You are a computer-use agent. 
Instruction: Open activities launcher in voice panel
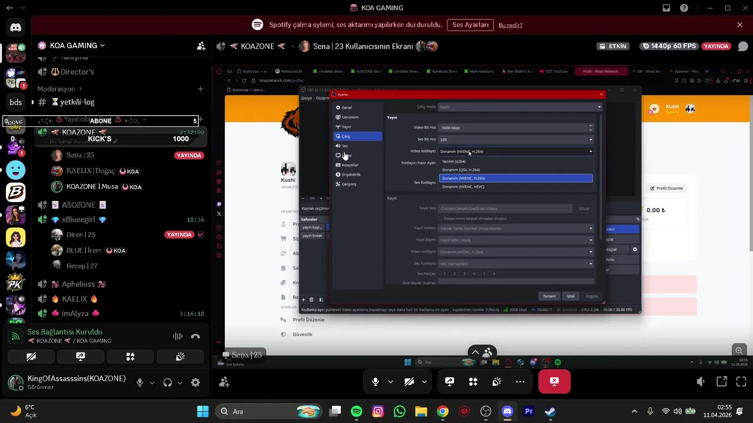131,357
